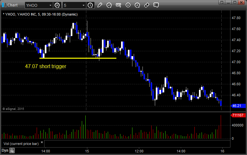Click the 47.00 price axis label

point(236,62)
